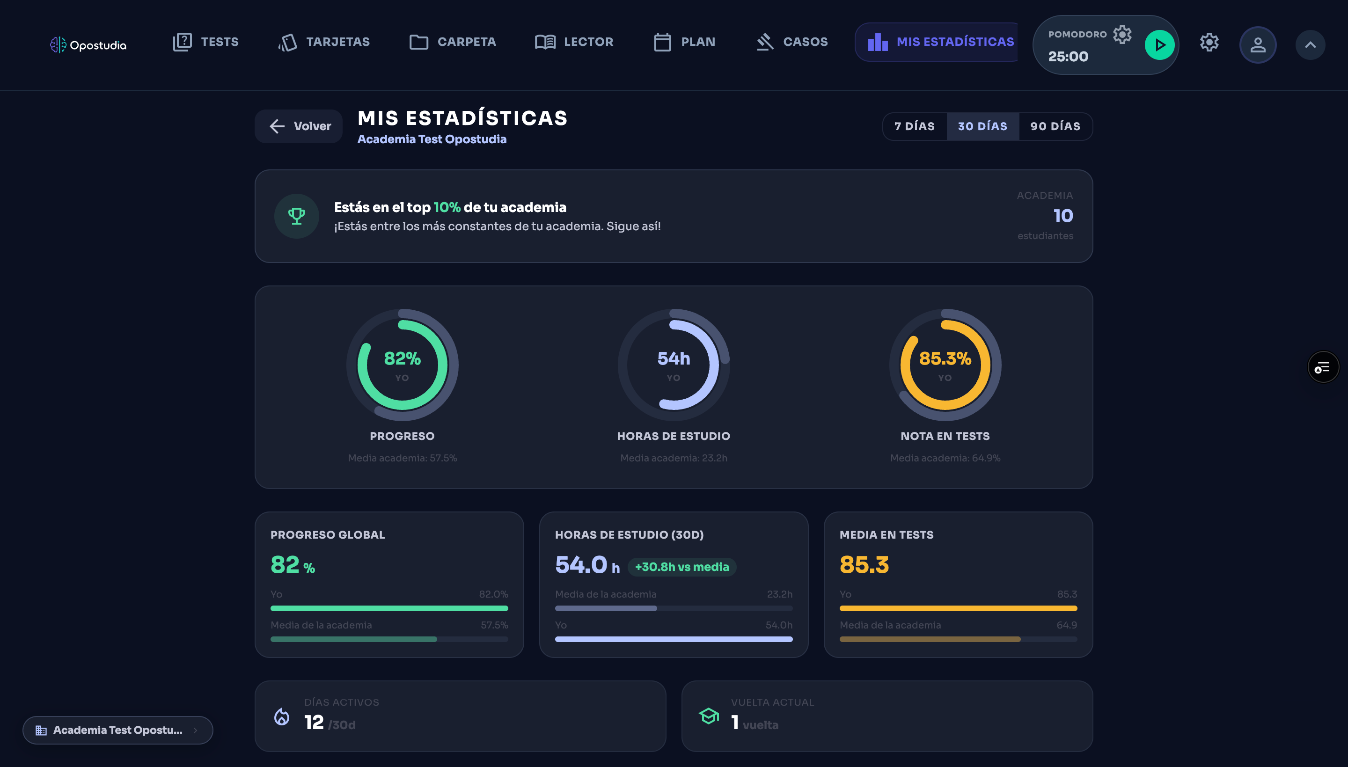Image resolution: width=1348 pixels, height=767 pixels.
Task: Click the floating side panel list icon
Action: pyautogui.click(x=1323, y=367)
